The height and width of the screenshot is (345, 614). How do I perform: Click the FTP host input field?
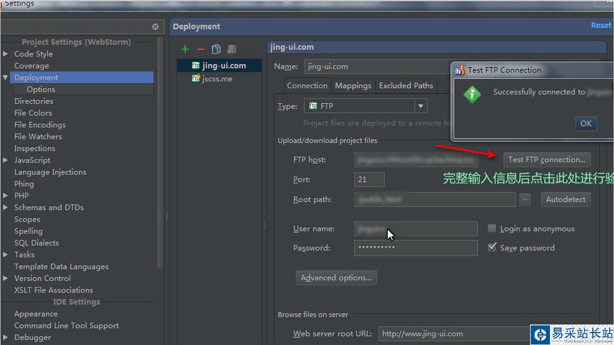[416, 159]
